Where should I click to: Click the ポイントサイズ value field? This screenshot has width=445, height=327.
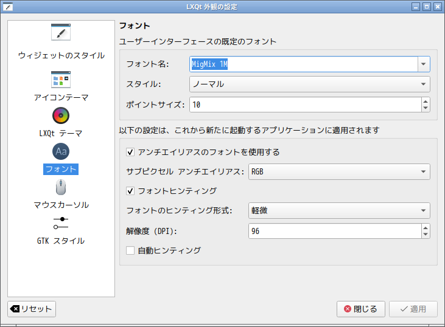pyautogui.click(x=306, y=105)
